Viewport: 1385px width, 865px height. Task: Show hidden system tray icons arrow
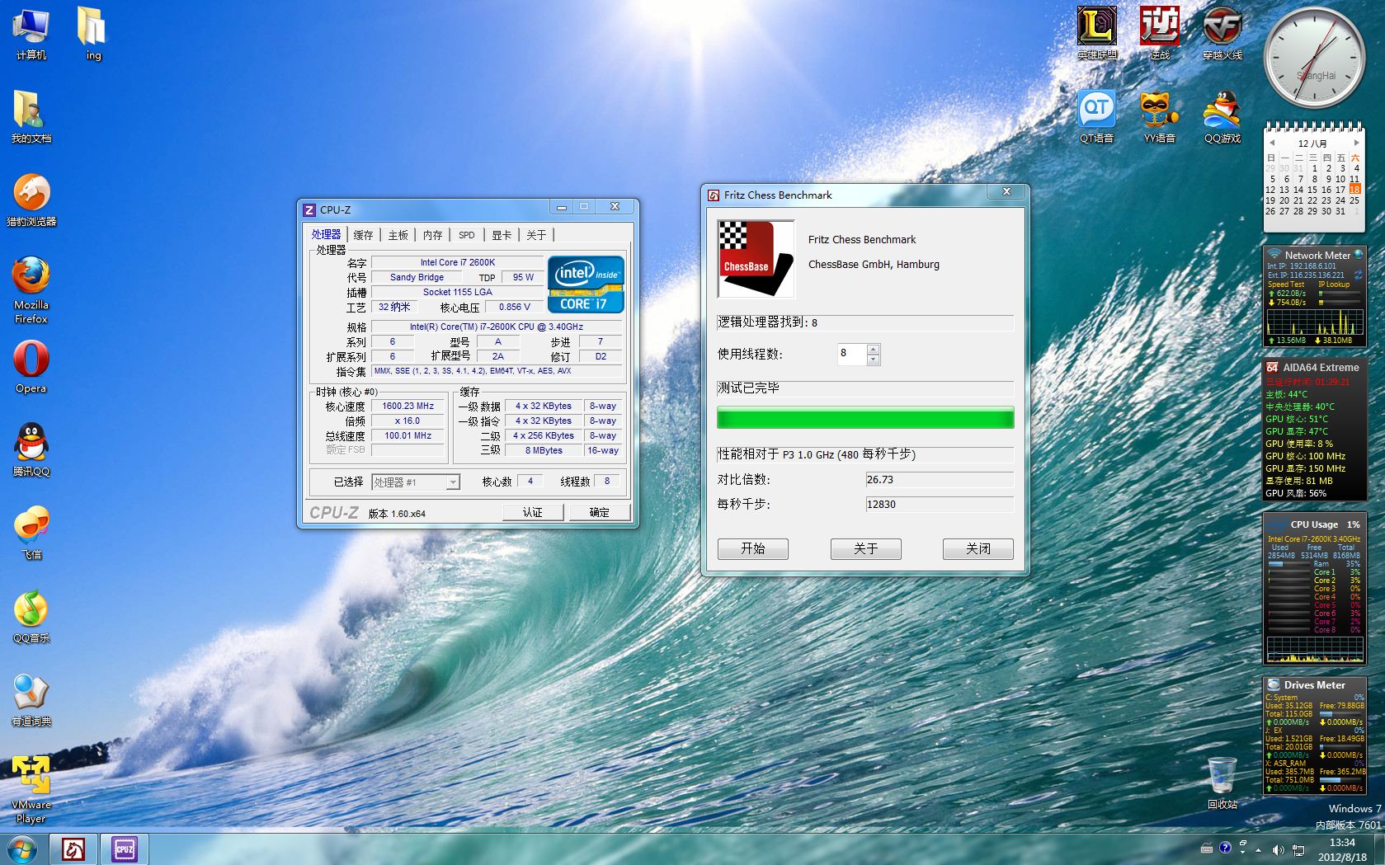click(x=1258, y=849)
